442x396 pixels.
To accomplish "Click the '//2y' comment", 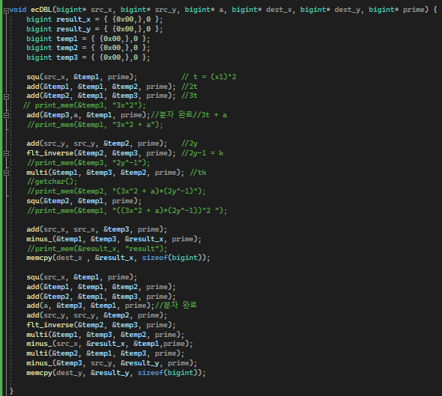I will (189, 143).
